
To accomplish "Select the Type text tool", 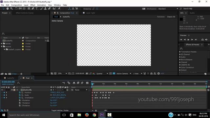I will pos(37,9).
